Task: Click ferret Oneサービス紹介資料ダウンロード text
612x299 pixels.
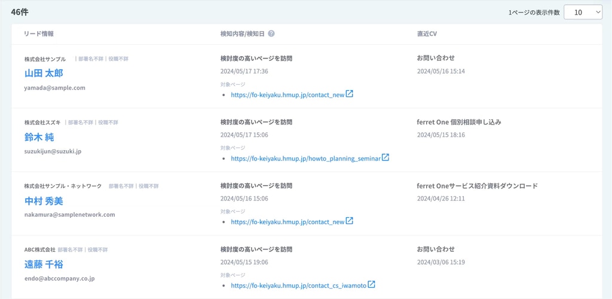Action: coord(477,186)
